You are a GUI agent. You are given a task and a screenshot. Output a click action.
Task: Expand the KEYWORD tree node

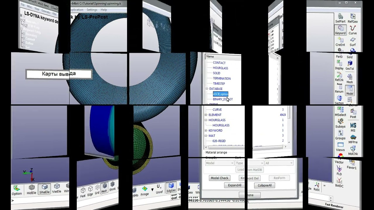coord(206,131)
